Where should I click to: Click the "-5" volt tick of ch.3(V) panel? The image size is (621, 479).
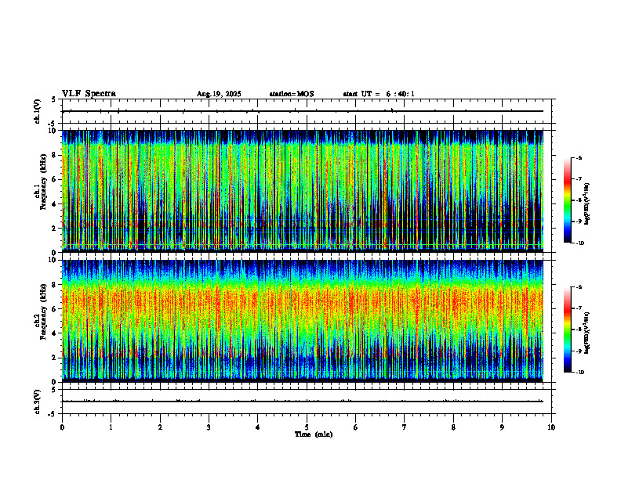53,414
